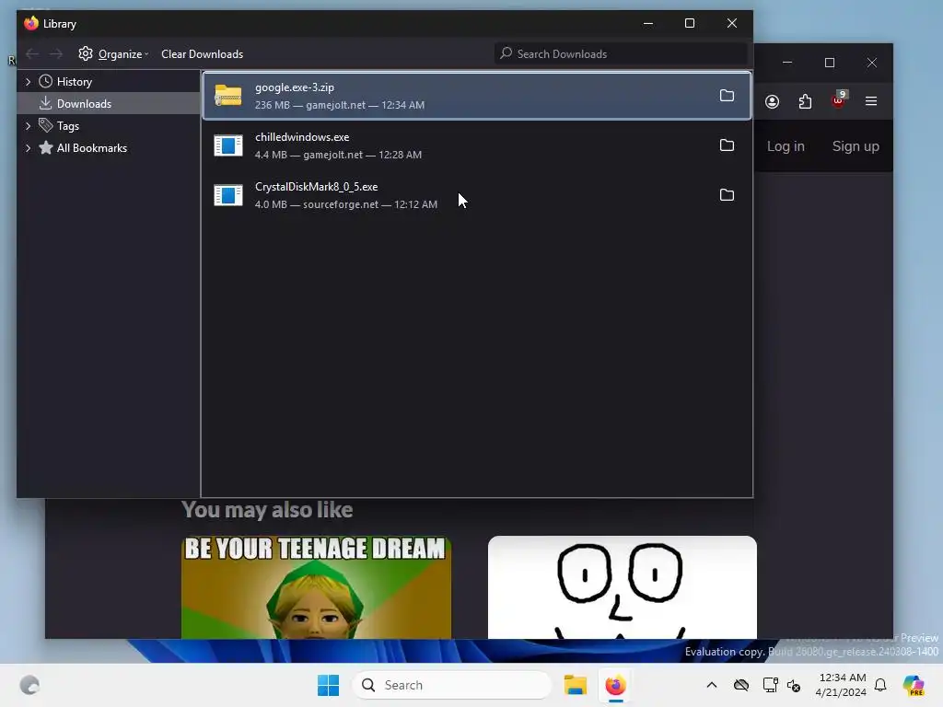This screenshot has width=943, height=707.
Task: Open folder icon for CrystalDiskMark8_0_5.exe
Action: (727, 195)
